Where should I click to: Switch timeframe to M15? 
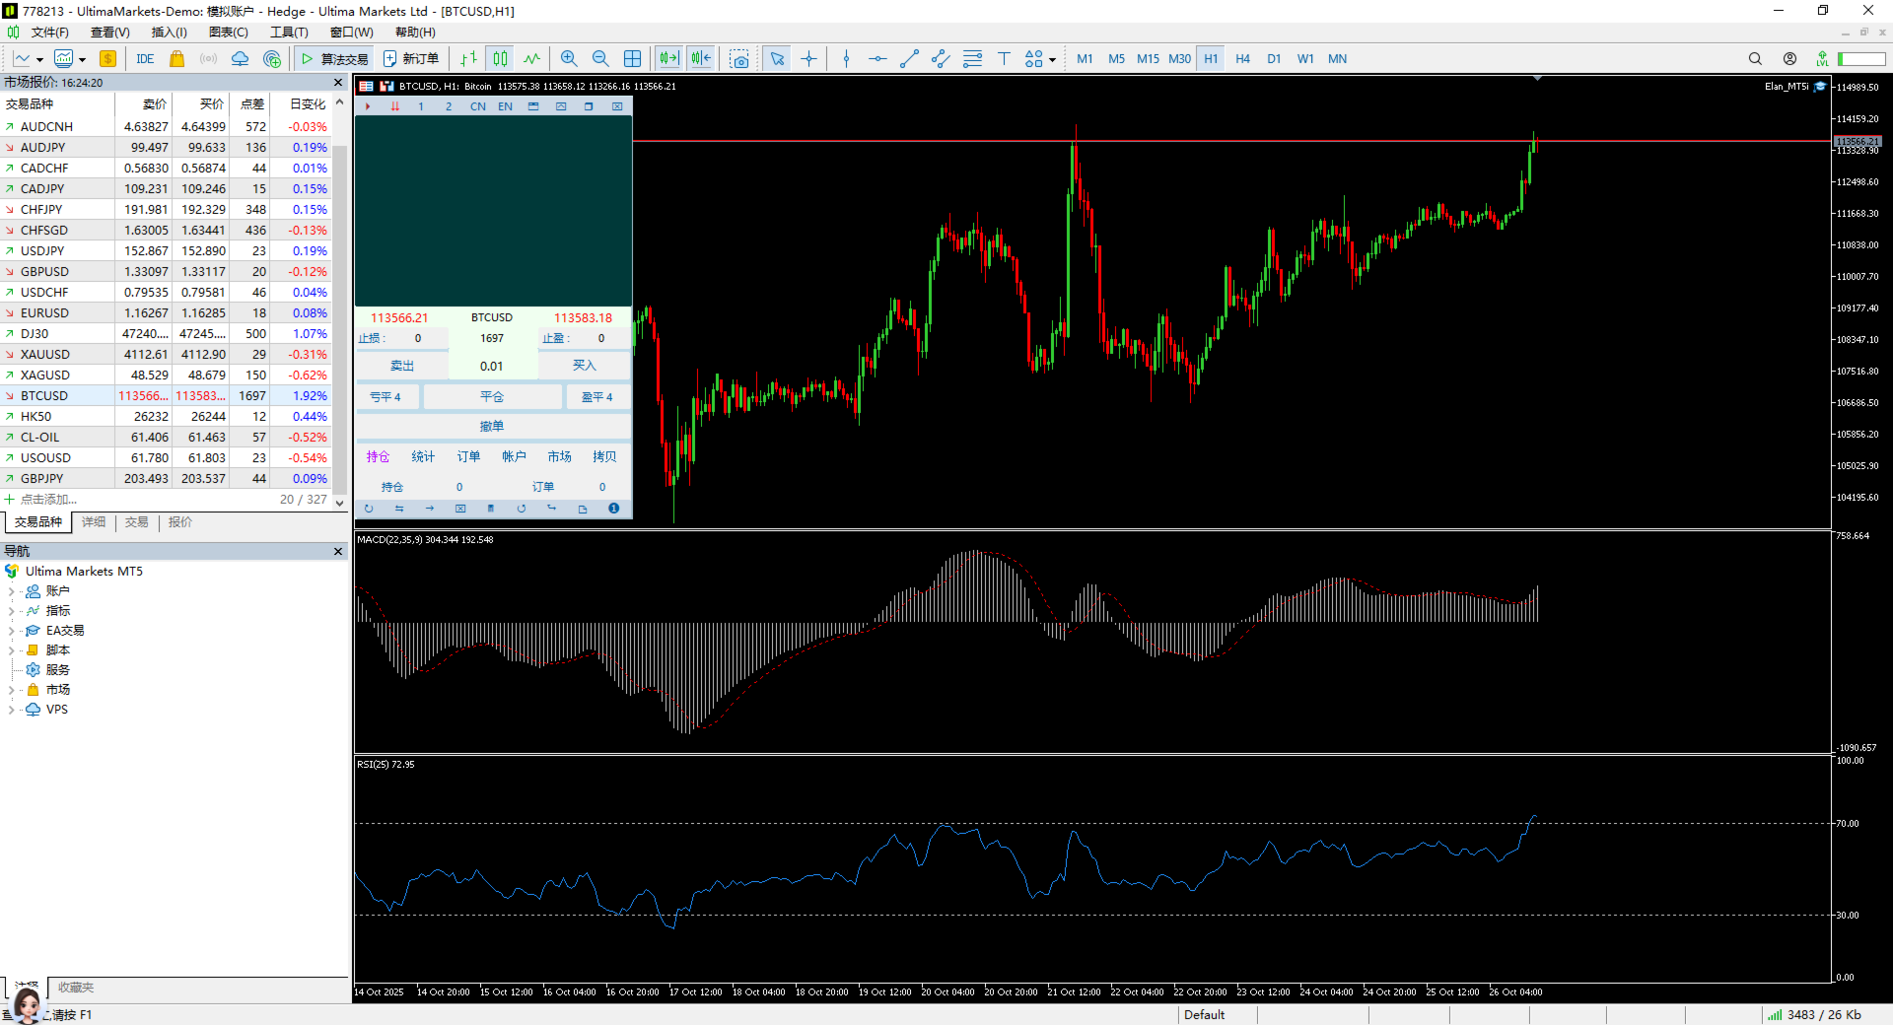(x=1148, y=59)
